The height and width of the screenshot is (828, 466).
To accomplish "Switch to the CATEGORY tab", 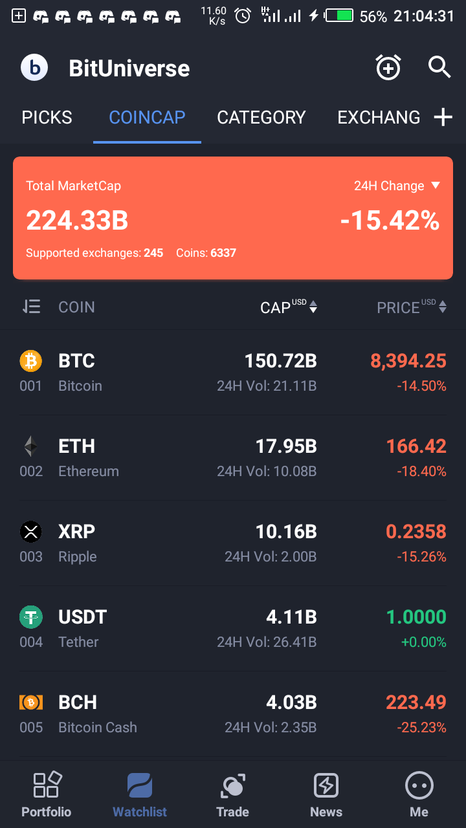I will point(261,117).
